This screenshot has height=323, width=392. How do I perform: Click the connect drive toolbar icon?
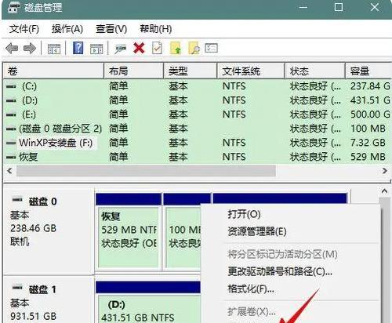click(120, 49)
